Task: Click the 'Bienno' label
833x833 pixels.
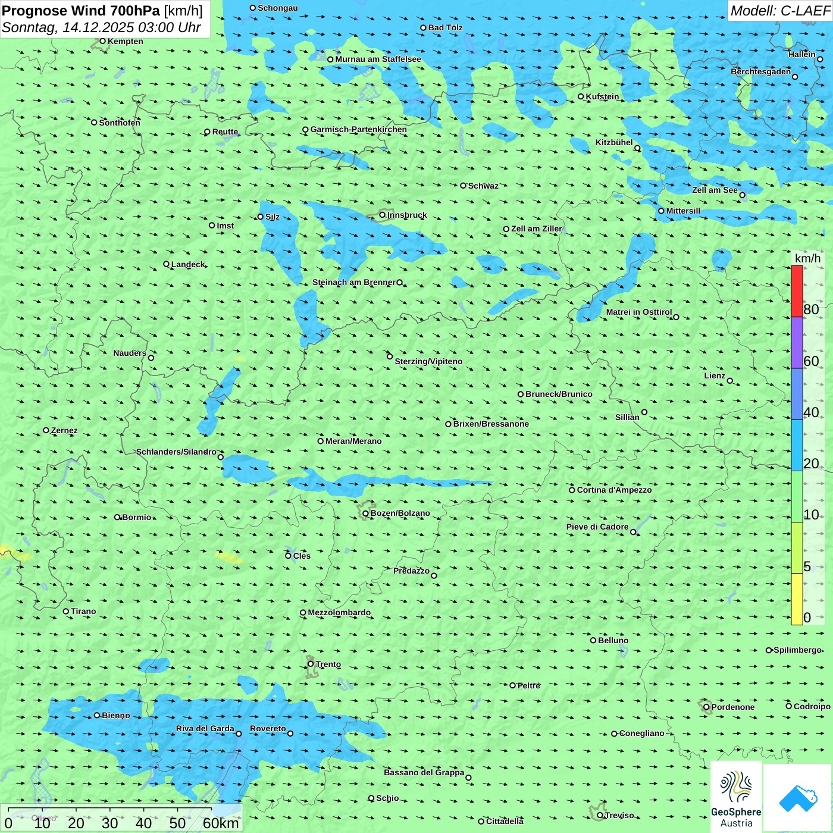Action: 116,715
